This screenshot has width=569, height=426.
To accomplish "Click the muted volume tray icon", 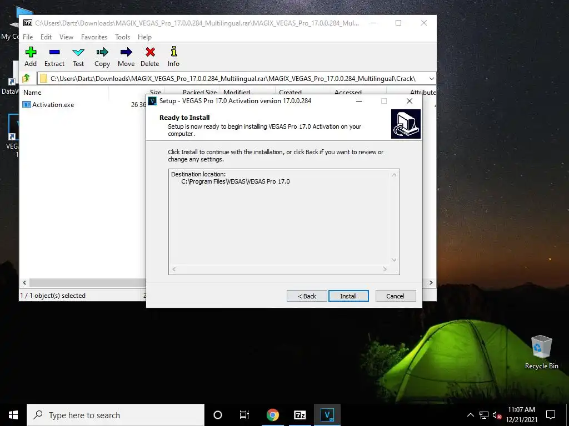I will pyautogui.click(x=496, y=415).
